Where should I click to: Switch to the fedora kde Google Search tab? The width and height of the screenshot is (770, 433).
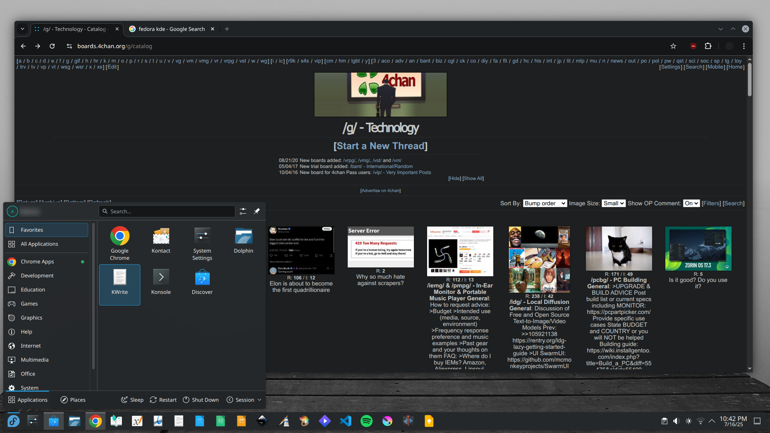(x=172, y=29)
